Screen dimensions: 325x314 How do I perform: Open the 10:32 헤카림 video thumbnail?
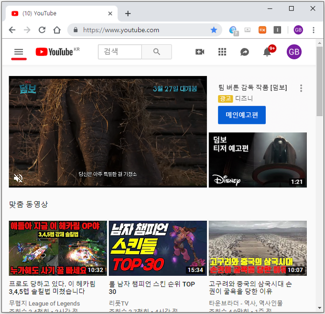coord(58,248)
